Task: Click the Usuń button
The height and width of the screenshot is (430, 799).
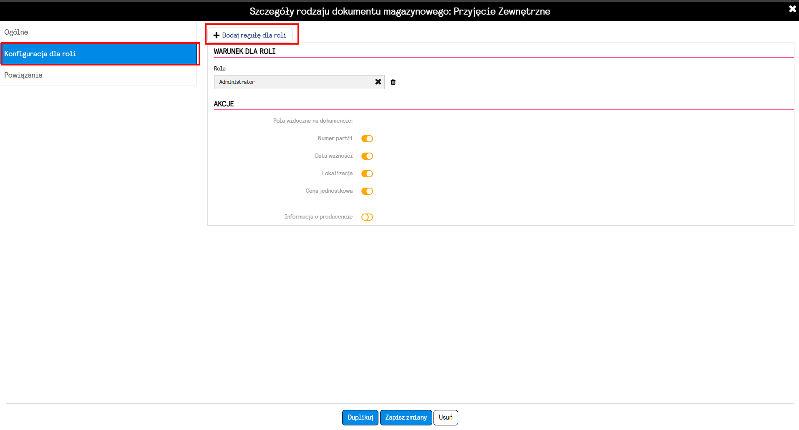Action: click(446, 417)
